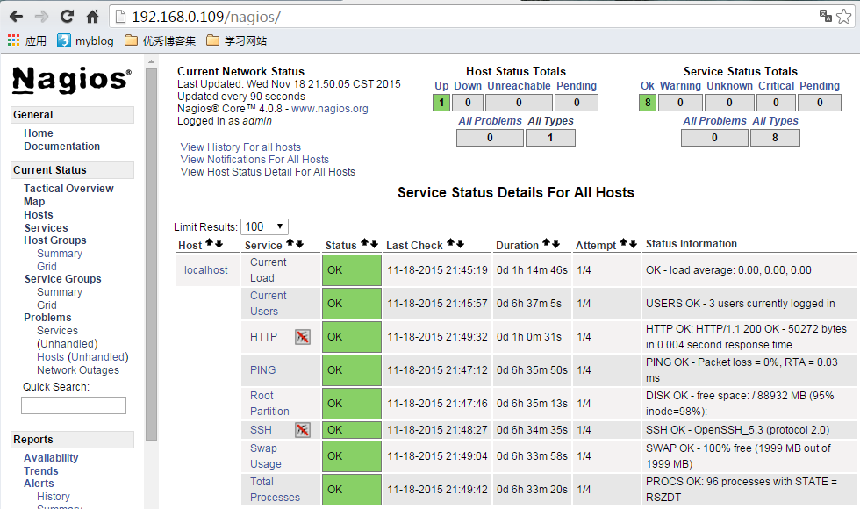Open the Total Processes service

tap(275, 490)
